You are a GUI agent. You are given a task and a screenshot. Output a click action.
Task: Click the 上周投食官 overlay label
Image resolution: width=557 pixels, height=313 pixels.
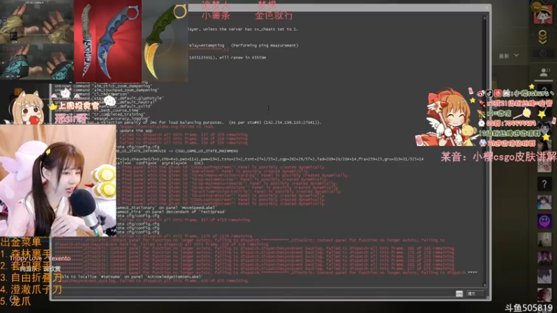click(79, 106)
